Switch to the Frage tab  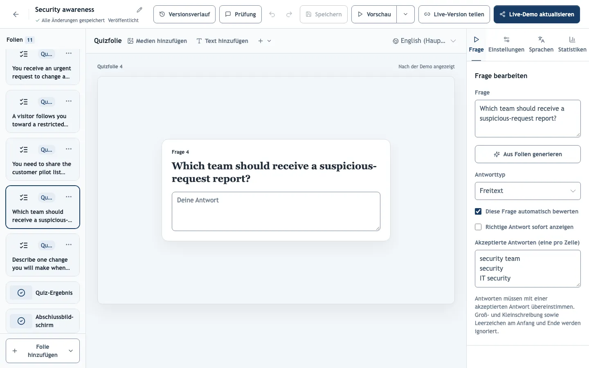coord(476,45)
